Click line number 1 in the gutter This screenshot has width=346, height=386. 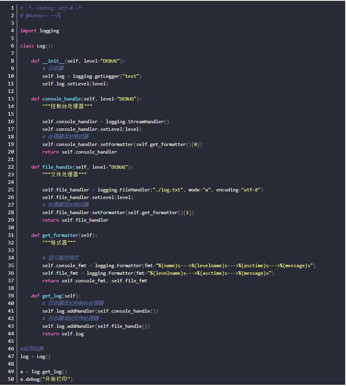12,8
